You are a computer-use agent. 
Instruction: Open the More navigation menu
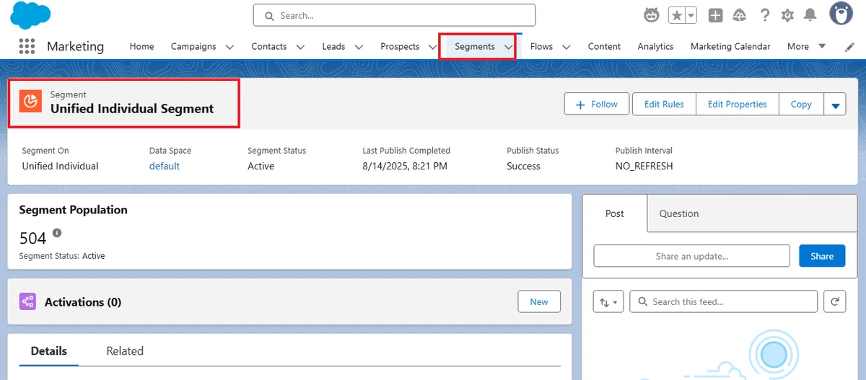click(806, 46)
